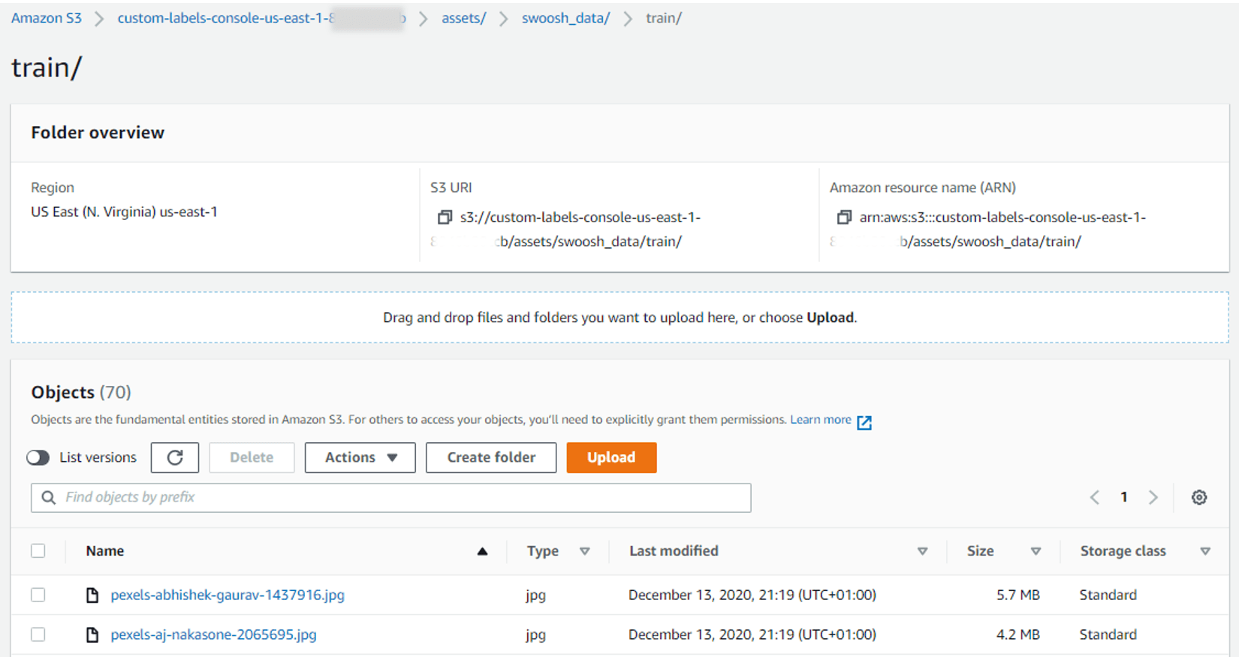Sort by the Last modified column arrow
The image size is (1239, 657).
[x=922, y=551]
